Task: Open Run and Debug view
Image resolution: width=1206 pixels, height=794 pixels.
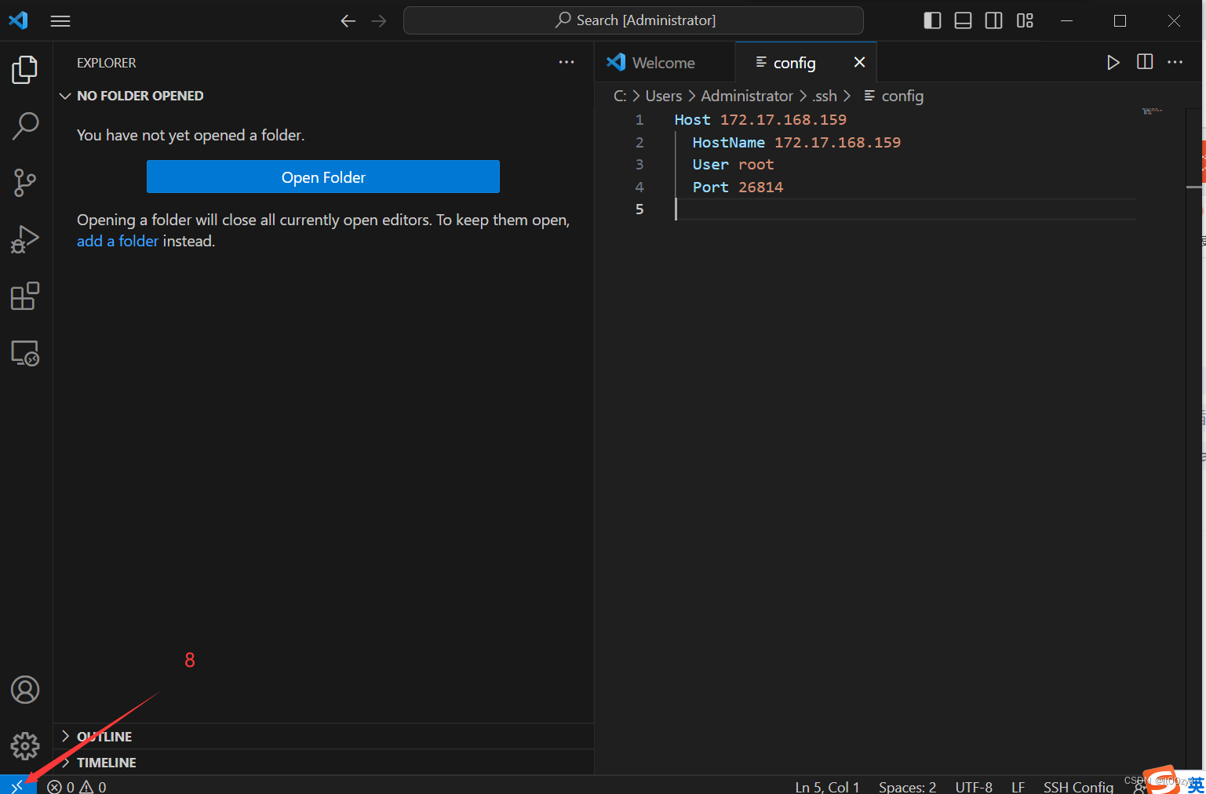Action: [x=25, y=239]
